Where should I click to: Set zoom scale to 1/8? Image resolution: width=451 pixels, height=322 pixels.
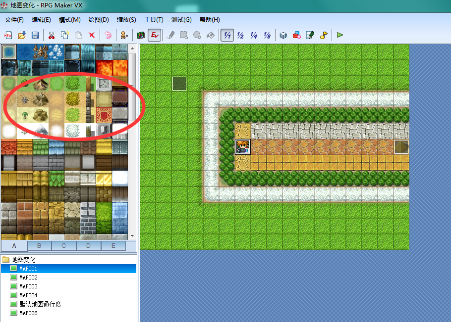click(267, 35)
